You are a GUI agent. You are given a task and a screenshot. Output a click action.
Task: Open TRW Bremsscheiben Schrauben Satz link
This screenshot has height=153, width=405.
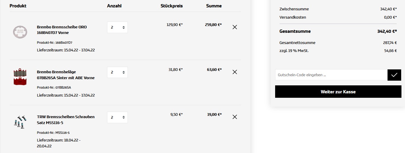tap(66, 120)
